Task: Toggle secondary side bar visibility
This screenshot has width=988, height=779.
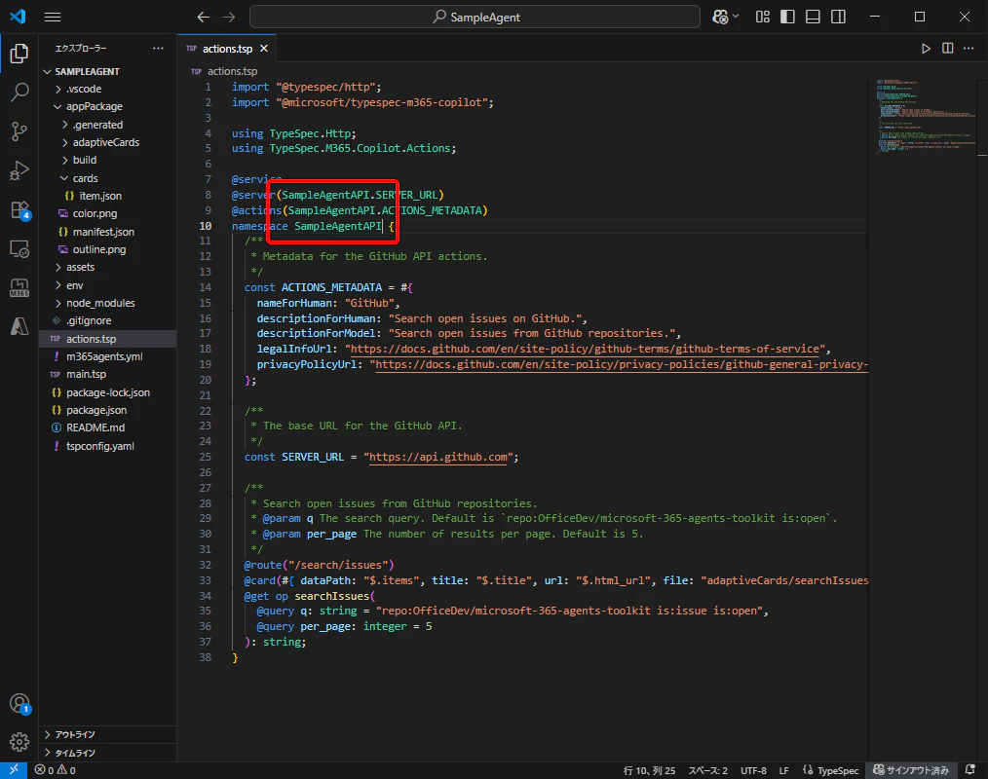Action: (838, 17)
